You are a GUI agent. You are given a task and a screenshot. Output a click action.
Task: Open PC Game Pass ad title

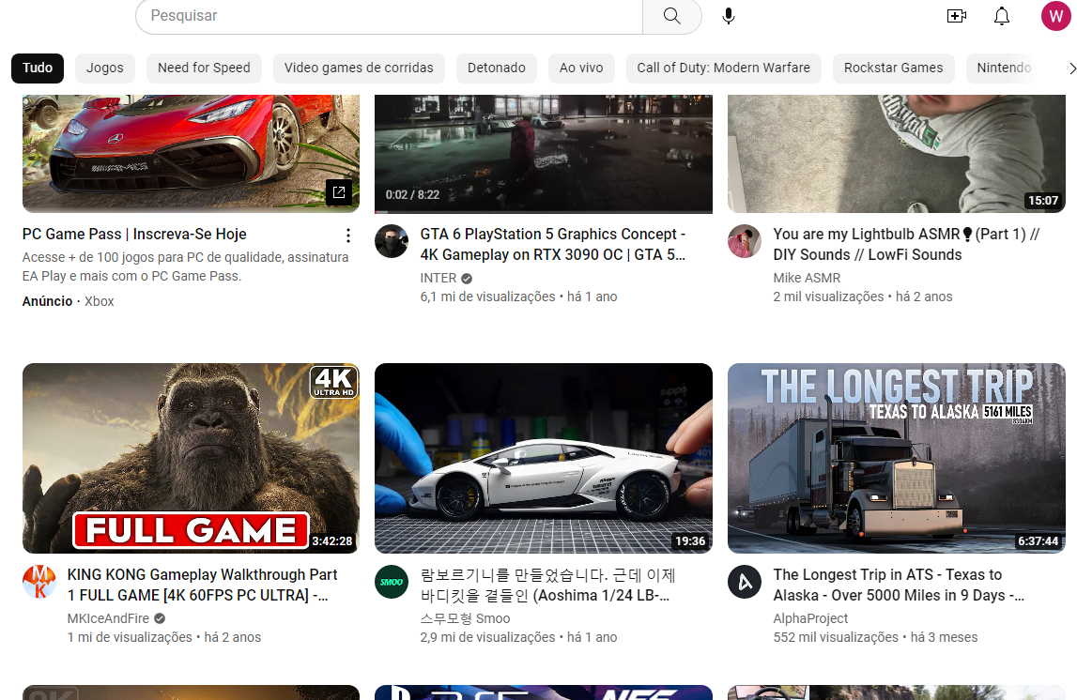[134, 234]
